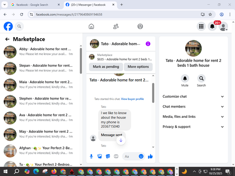Launch Microsoft Edge from the taskbar
The image size is (235, 176).
pos(36,172)
